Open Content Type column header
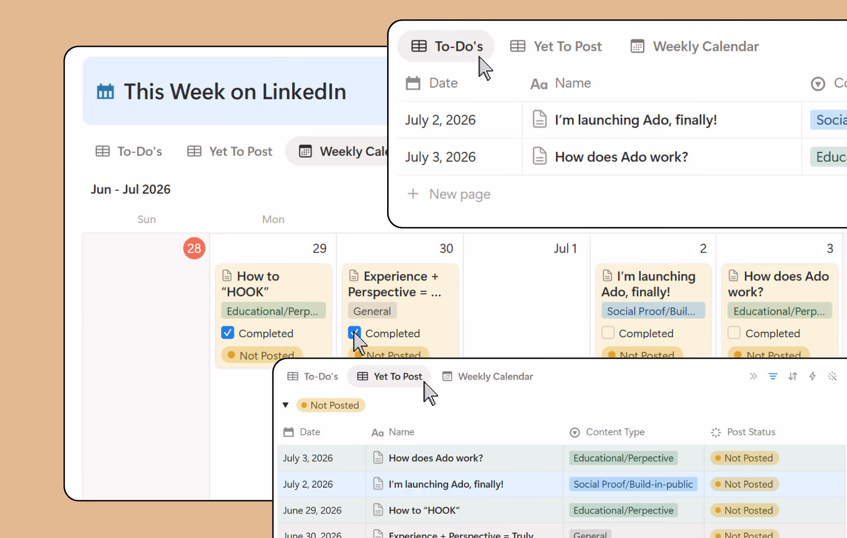Image resolution: width=847 pixels, height=538 pixels. [607, 432]
